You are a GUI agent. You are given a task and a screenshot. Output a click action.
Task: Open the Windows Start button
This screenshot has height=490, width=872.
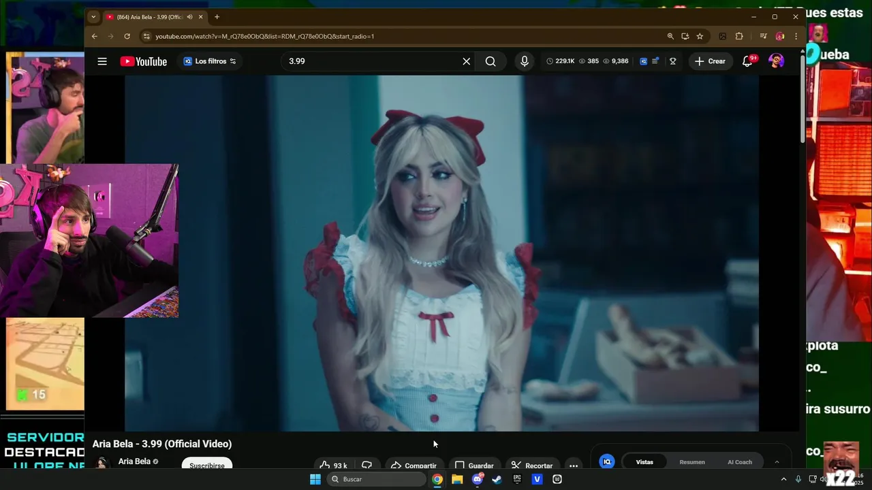[315, 479]
